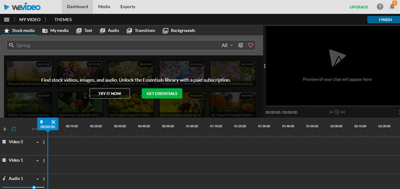The image size is (400, 189).
Task: Open the help question mark icon
Action: [x=380, y=7]
